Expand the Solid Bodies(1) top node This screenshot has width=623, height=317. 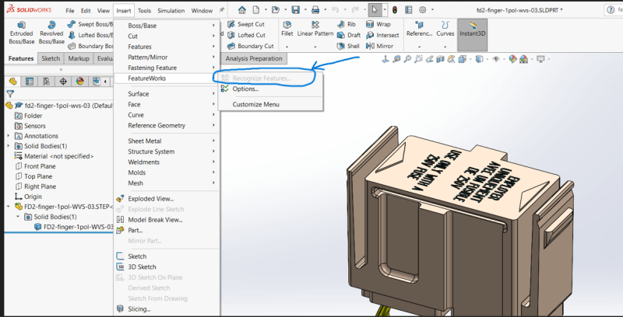pyautogui.click(x=9, y=146)
